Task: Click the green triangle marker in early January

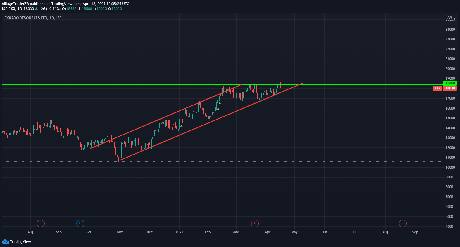Action: [x=181, y=126]
